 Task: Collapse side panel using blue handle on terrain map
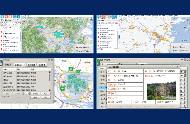click(22, 37)
